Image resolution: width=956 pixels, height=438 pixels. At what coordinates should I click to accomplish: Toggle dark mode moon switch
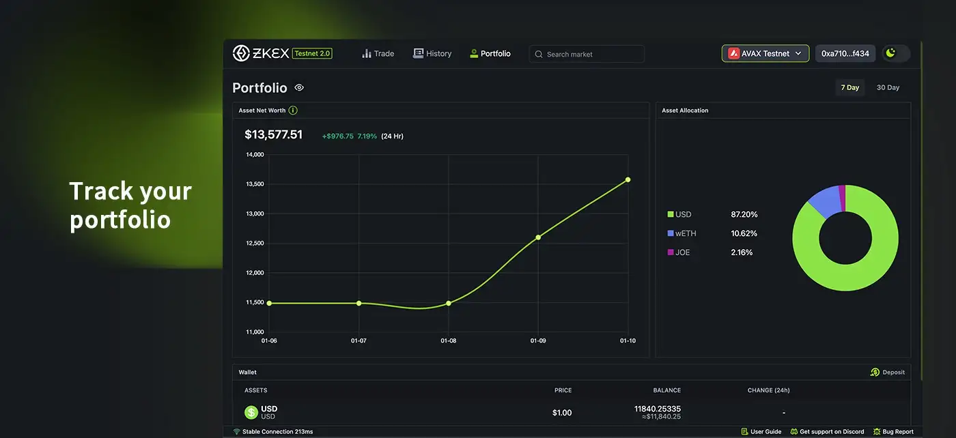[895, 53]
